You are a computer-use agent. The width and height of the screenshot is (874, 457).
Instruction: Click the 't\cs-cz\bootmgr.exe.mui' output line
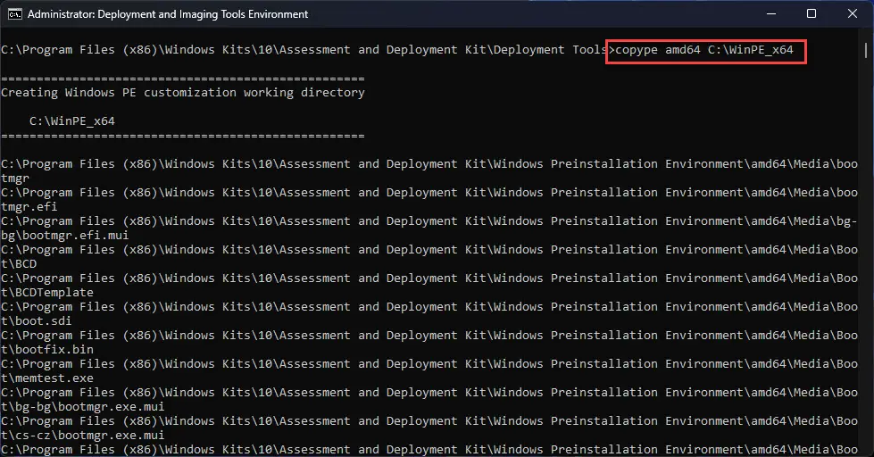coord(82,436)
